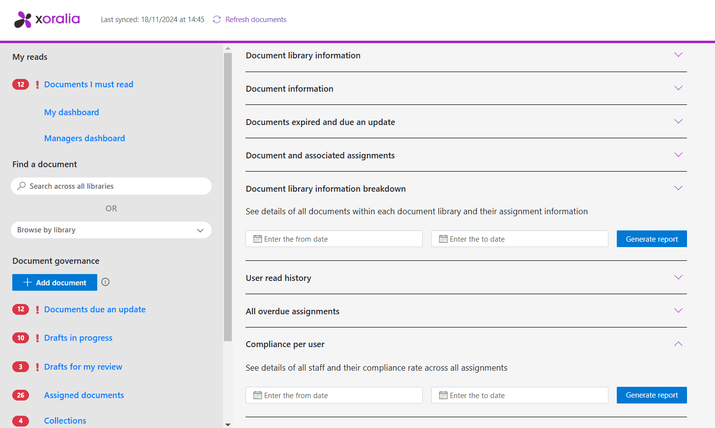
Task: Collapse the Compliance per user section
Action: point(678,344)
